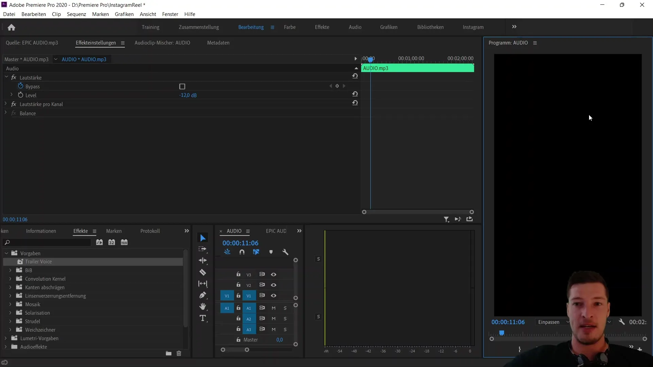Expand the Level parameter
Screen dimensions: 653x367
click(x=12, y=95)
